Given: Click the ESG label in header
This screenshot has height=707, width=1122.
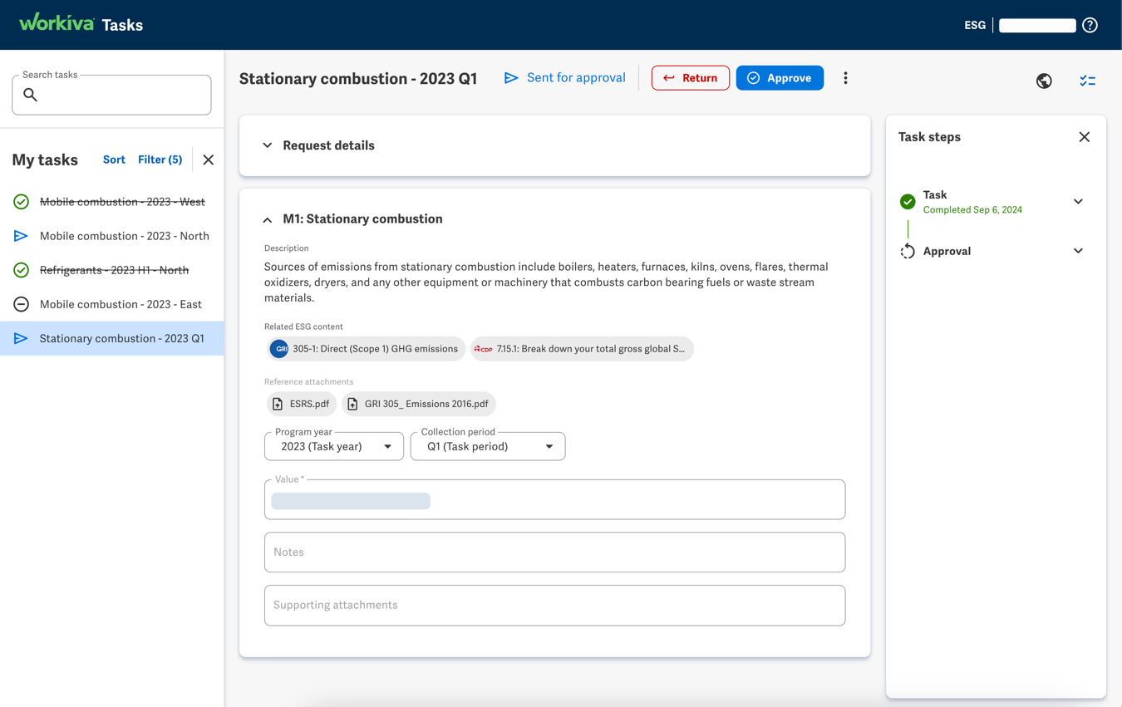Looking at the screenshot, I should [975, 25].
